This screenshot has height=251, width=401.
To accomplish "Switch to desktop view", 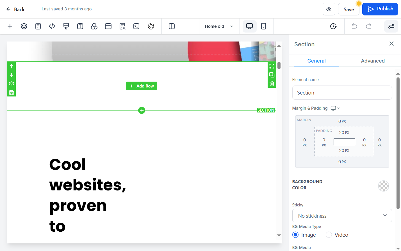I will coord(249,26).
